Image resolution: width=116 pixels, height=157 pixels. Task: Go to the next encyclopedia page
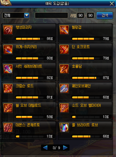(65, 148)
